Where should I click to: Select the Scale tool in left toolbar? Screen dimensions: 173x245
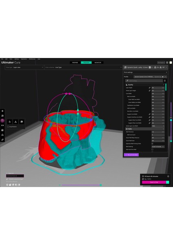click(2, 116)
